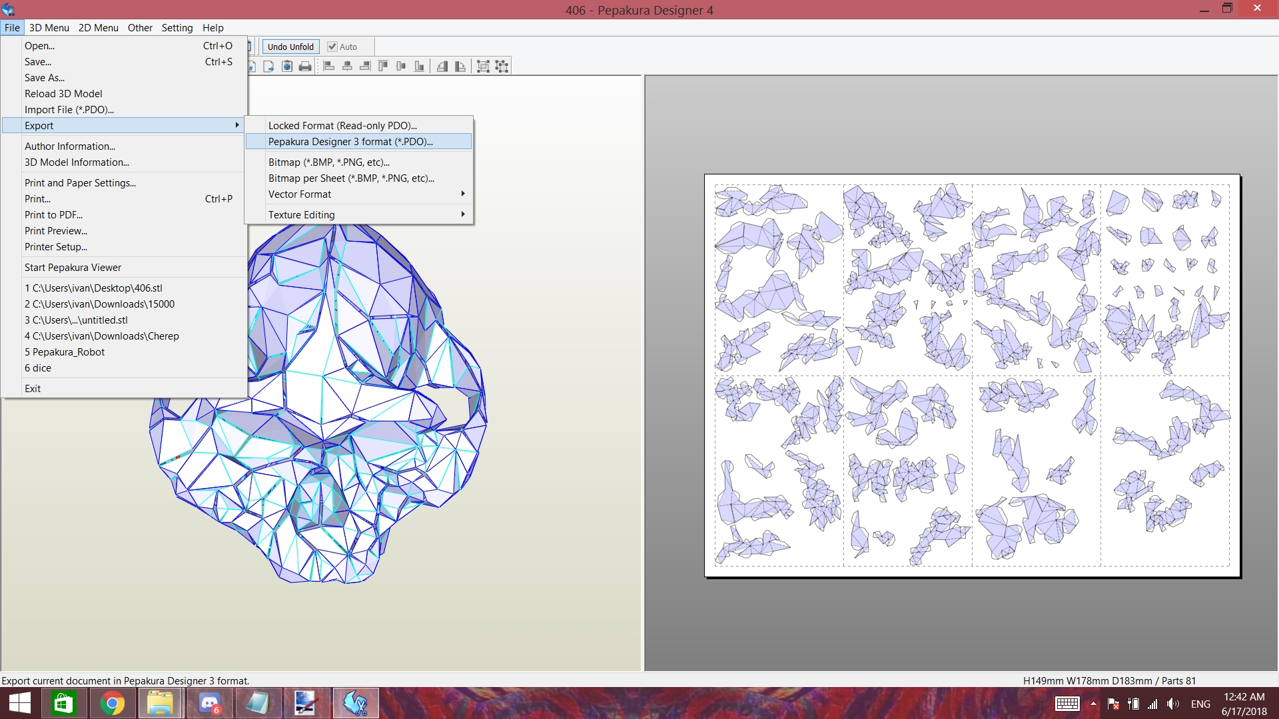Align selected parts to horizontal center

coord(347,66)
